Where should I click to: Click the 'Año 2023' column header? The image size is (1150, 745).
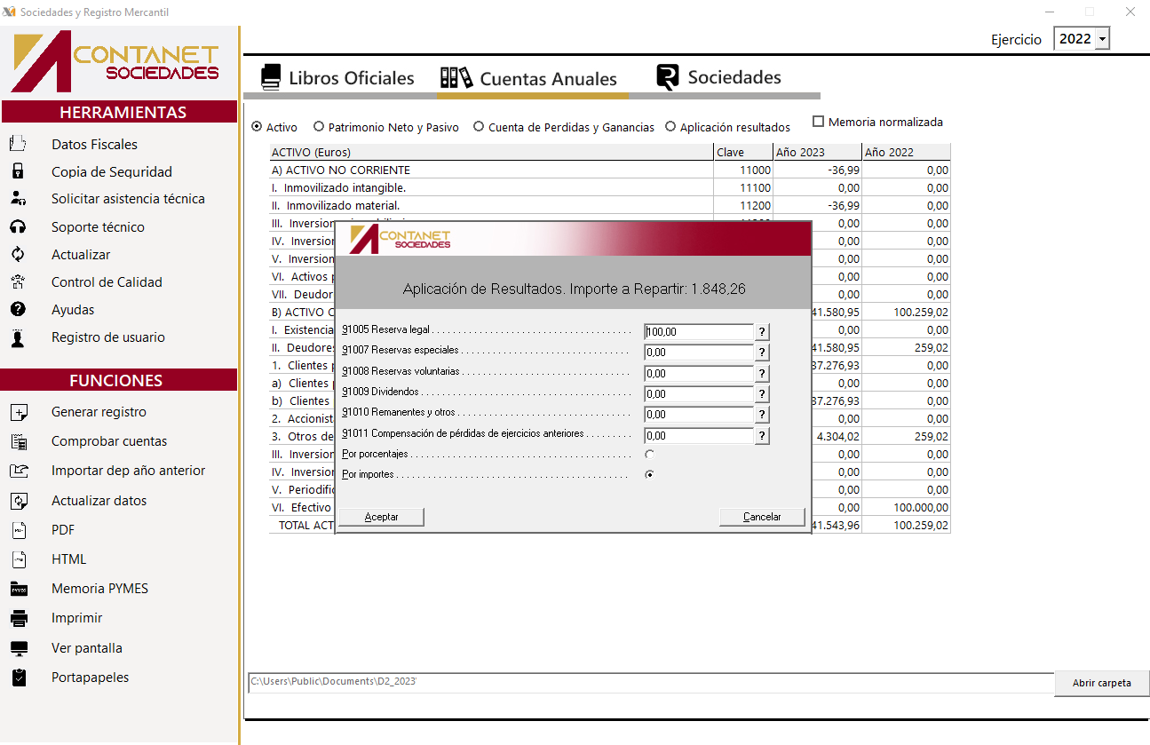pos(817,152)
